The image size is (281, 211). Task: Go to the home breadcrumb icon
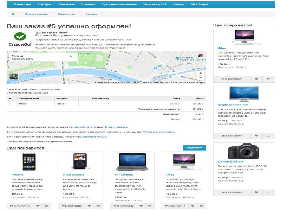point(13,14)
